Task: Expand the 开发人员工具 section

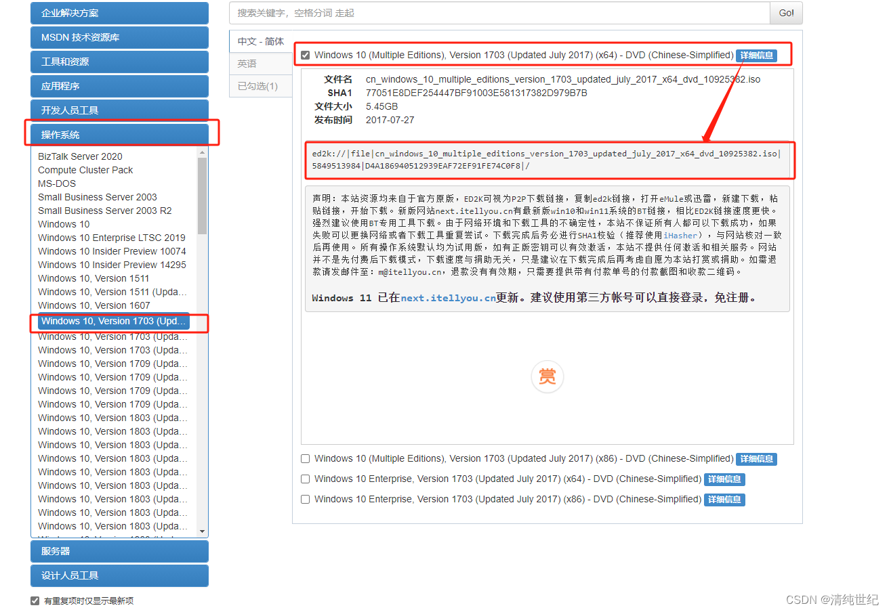Action: pyautogui.click(x=119, y=110)
